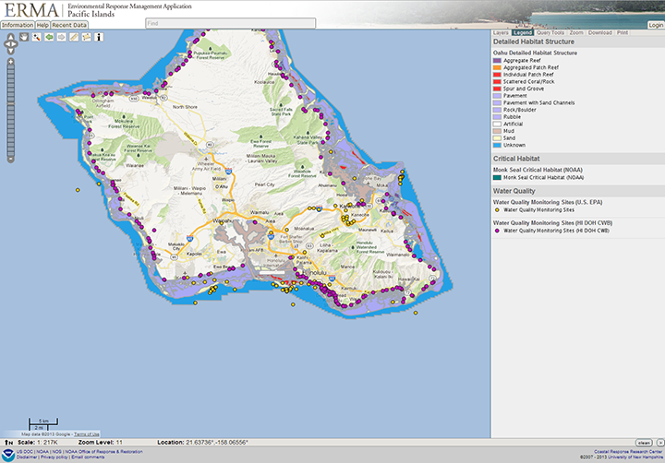Select the Legend tab
The height and width of the screenshot is (463, 665).
pos(522,32)
